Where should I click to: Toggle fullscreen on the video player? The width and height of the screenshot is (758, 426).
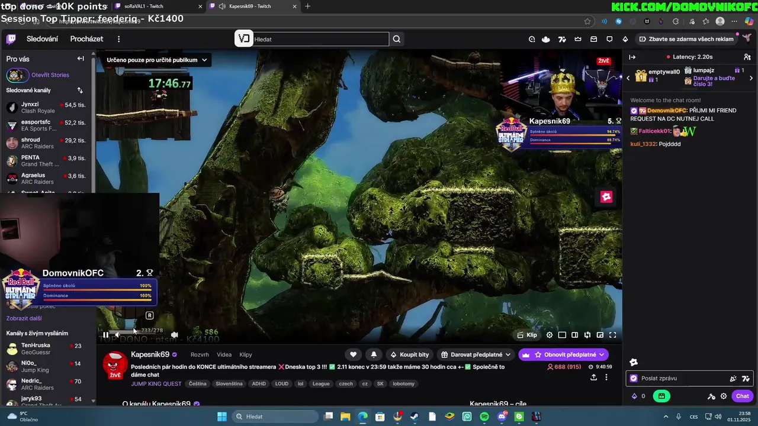pos(613,335)
